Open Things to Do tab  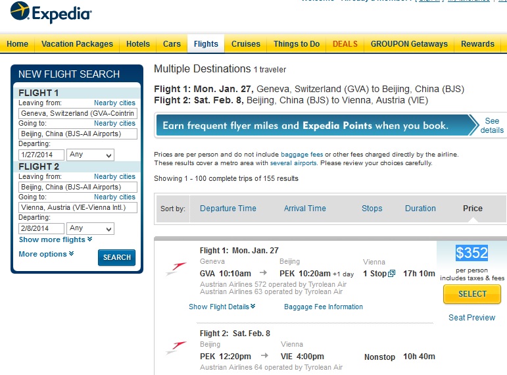(297, 44)
